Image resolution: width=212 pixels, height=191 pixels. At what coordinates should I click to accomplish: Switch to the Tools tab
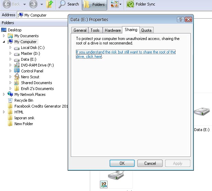click(95, 30)
